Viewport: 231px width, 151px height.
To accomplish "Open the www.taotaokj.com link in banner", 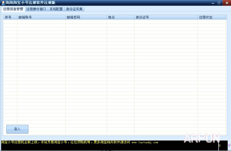I will coord(145,142).
